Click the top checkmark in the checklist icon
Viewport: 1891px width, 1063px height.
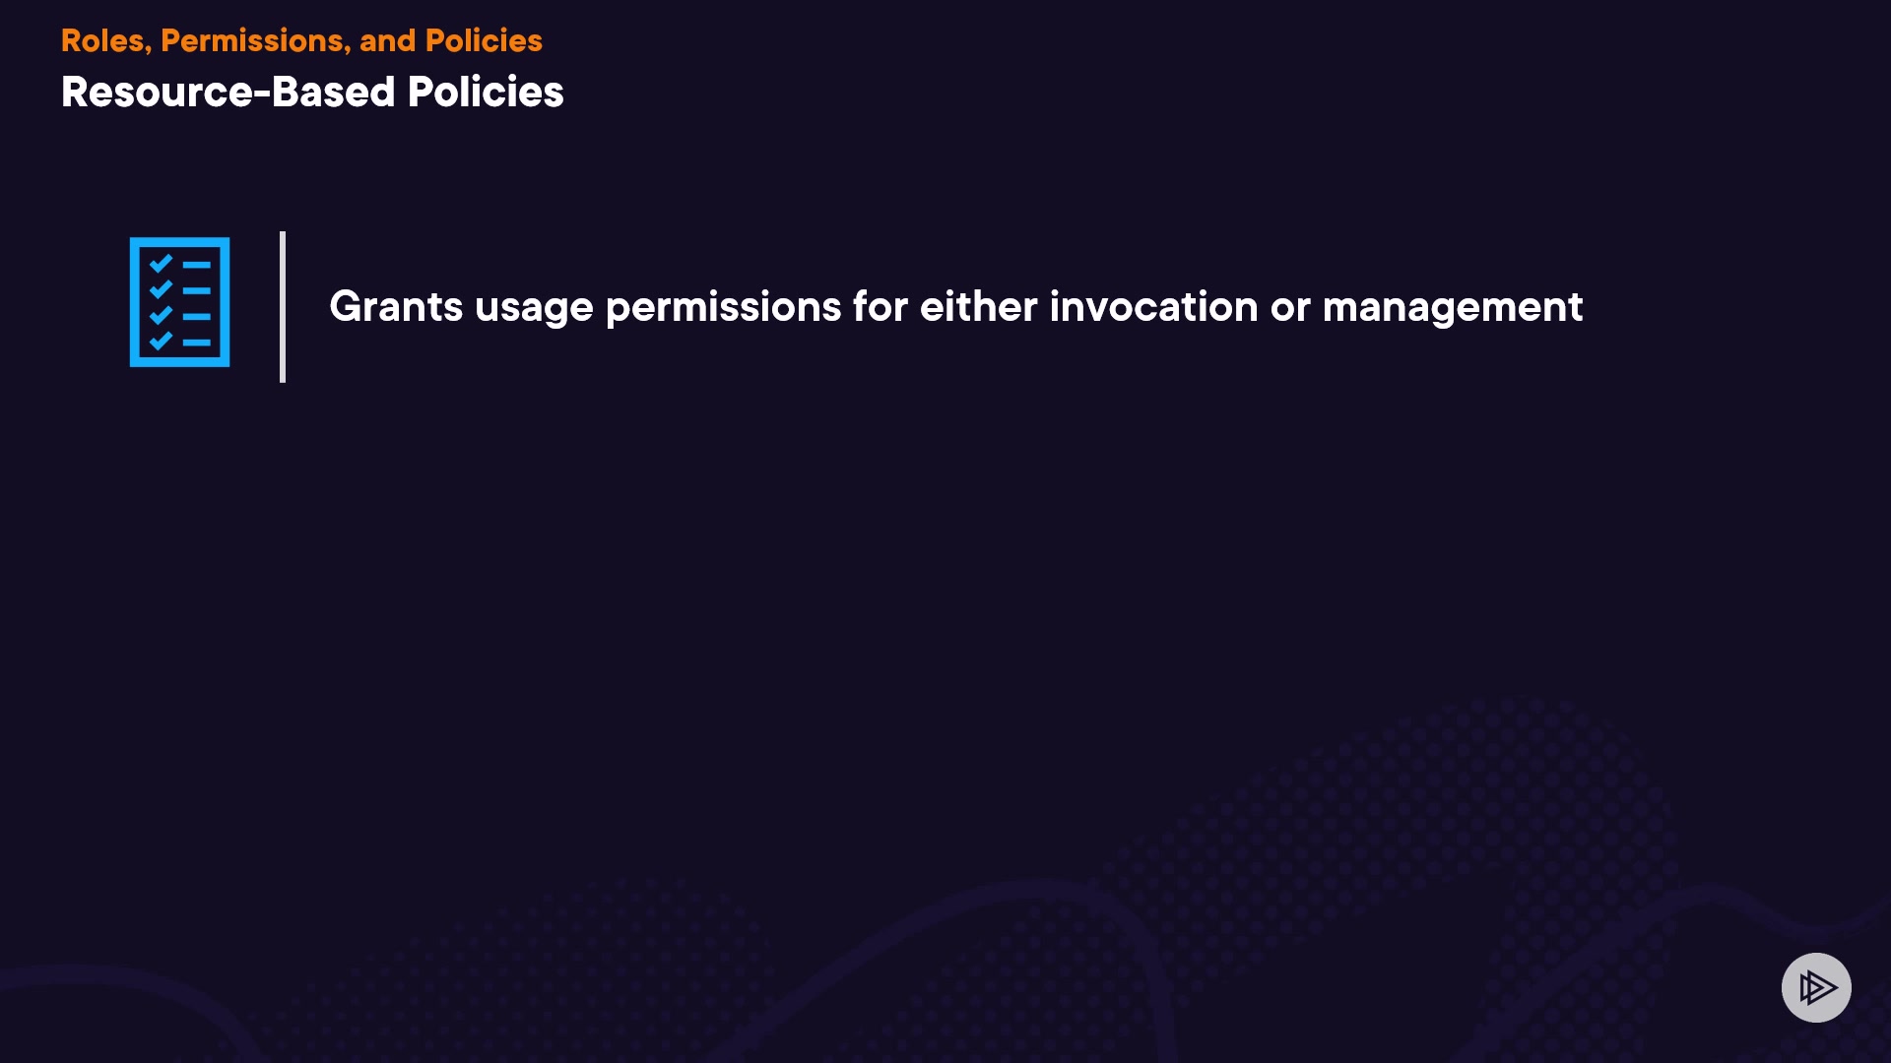click(x=161, y=264)
